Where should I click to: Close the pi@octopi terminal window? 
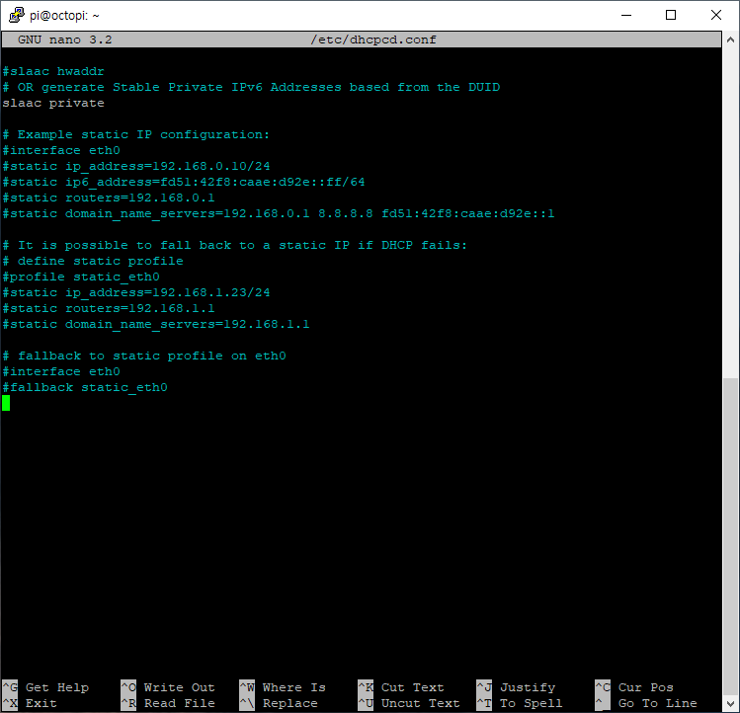pyautogui.click(x=716, y=15)
